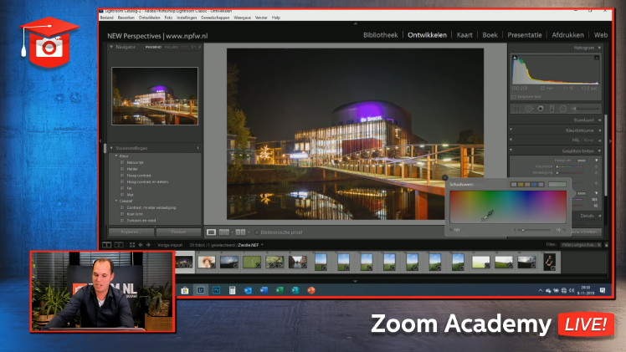Apply Koel licht preset

pyautogui.click(x=135, y=214)
